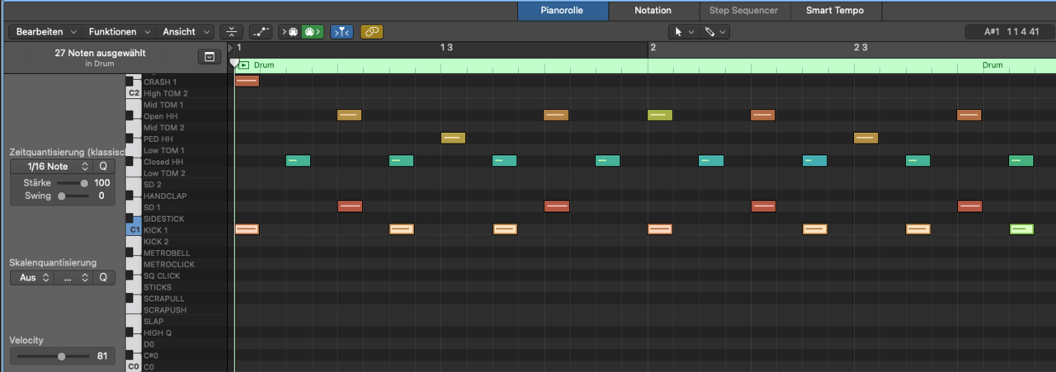1056x372 pixels.
Task: Select the pencil tool
Action: point(709,32)
